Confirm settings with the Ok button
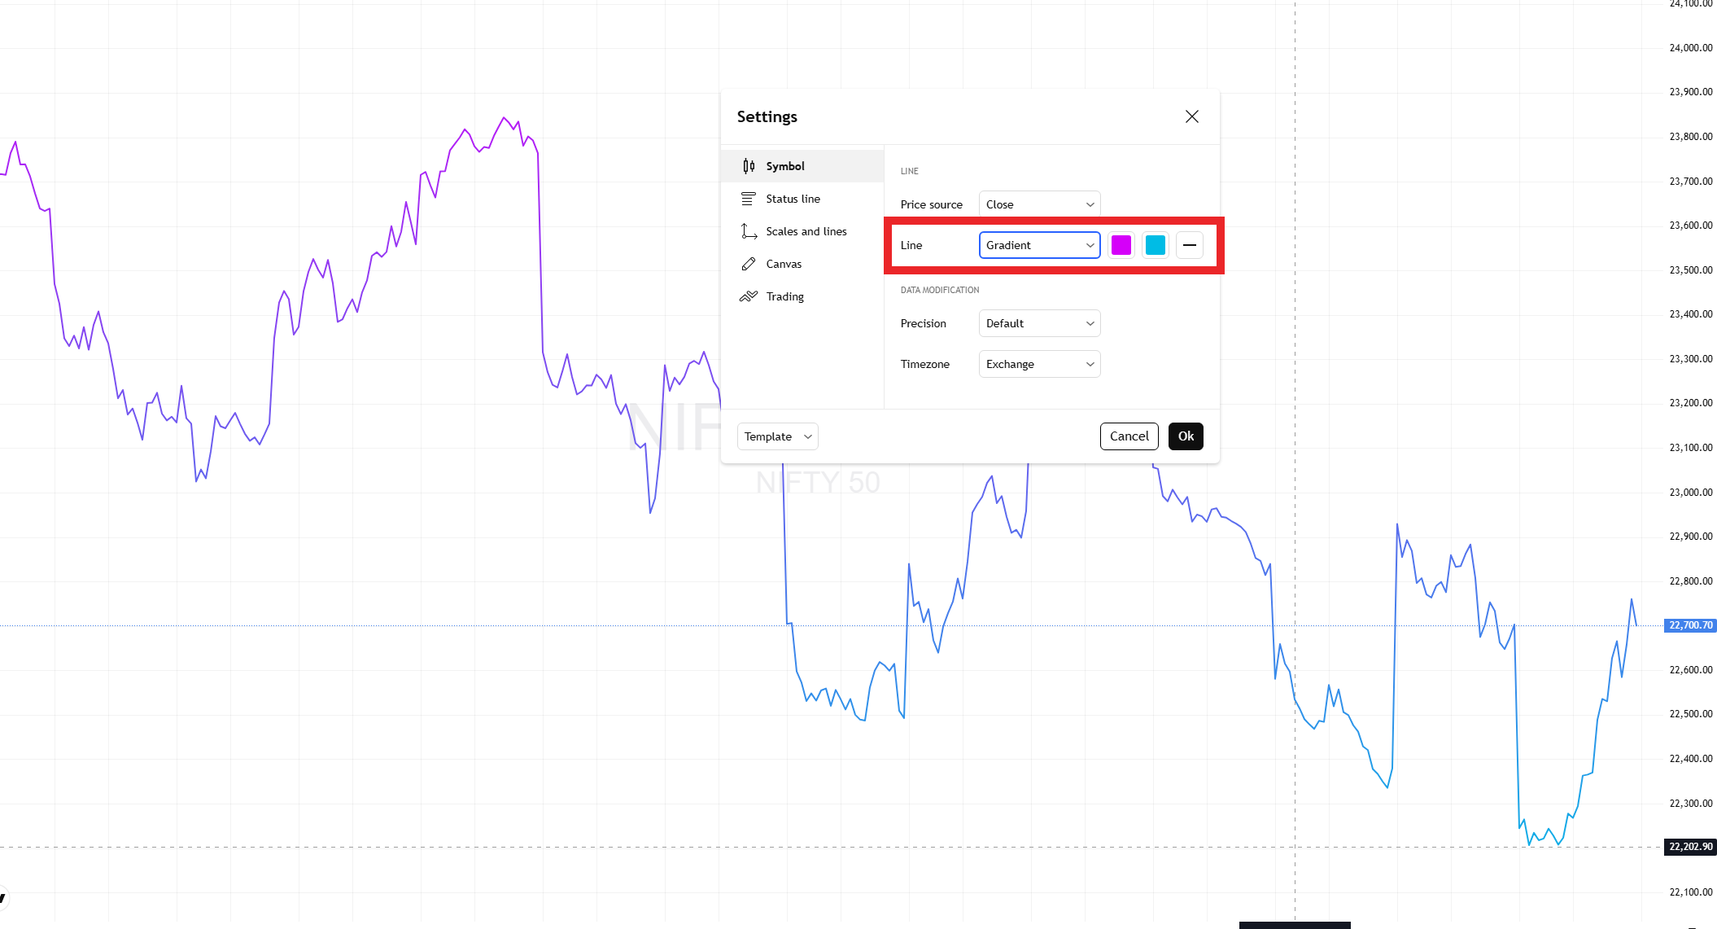Image resolution: width=1717 pixels, height=929 pixels. pyautogui.click(x=1186, y=436)
